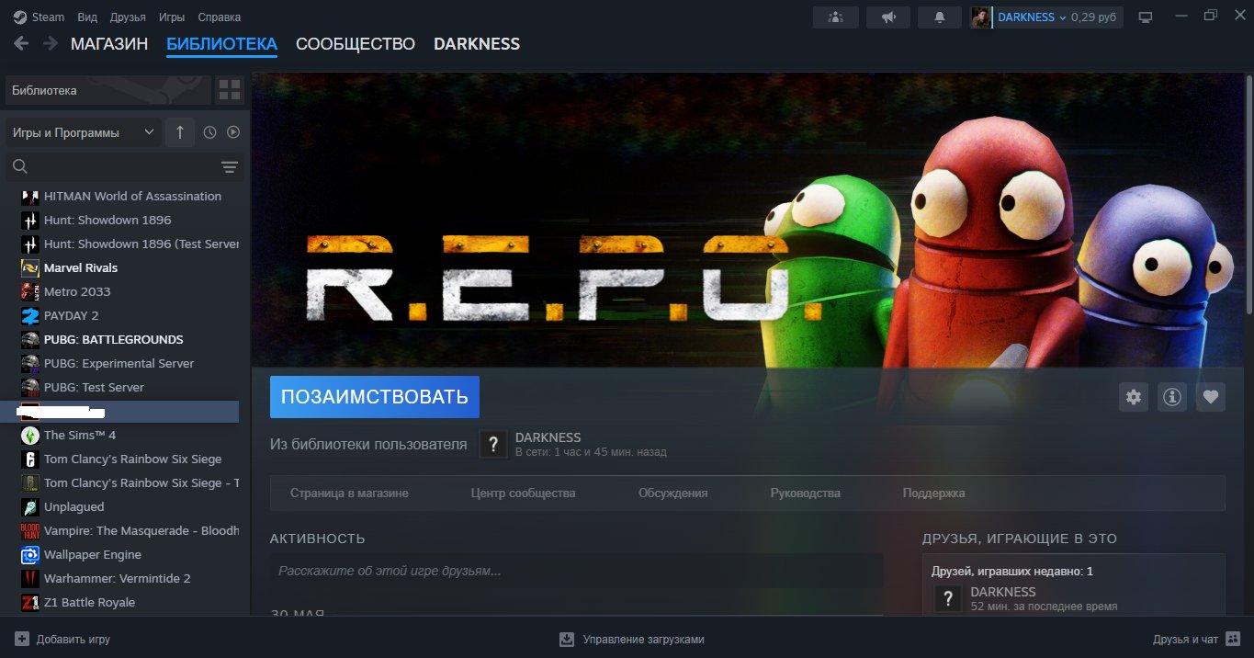Viewport: 1254px width, 658px height.
Task: Click the DARKNESS profile avatar in title bar
Action: pyautogui.click(x=981, y=17)
